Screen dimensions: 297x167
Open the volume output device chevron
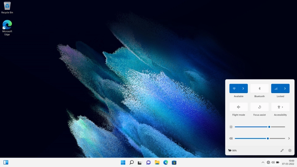[289, 138]
